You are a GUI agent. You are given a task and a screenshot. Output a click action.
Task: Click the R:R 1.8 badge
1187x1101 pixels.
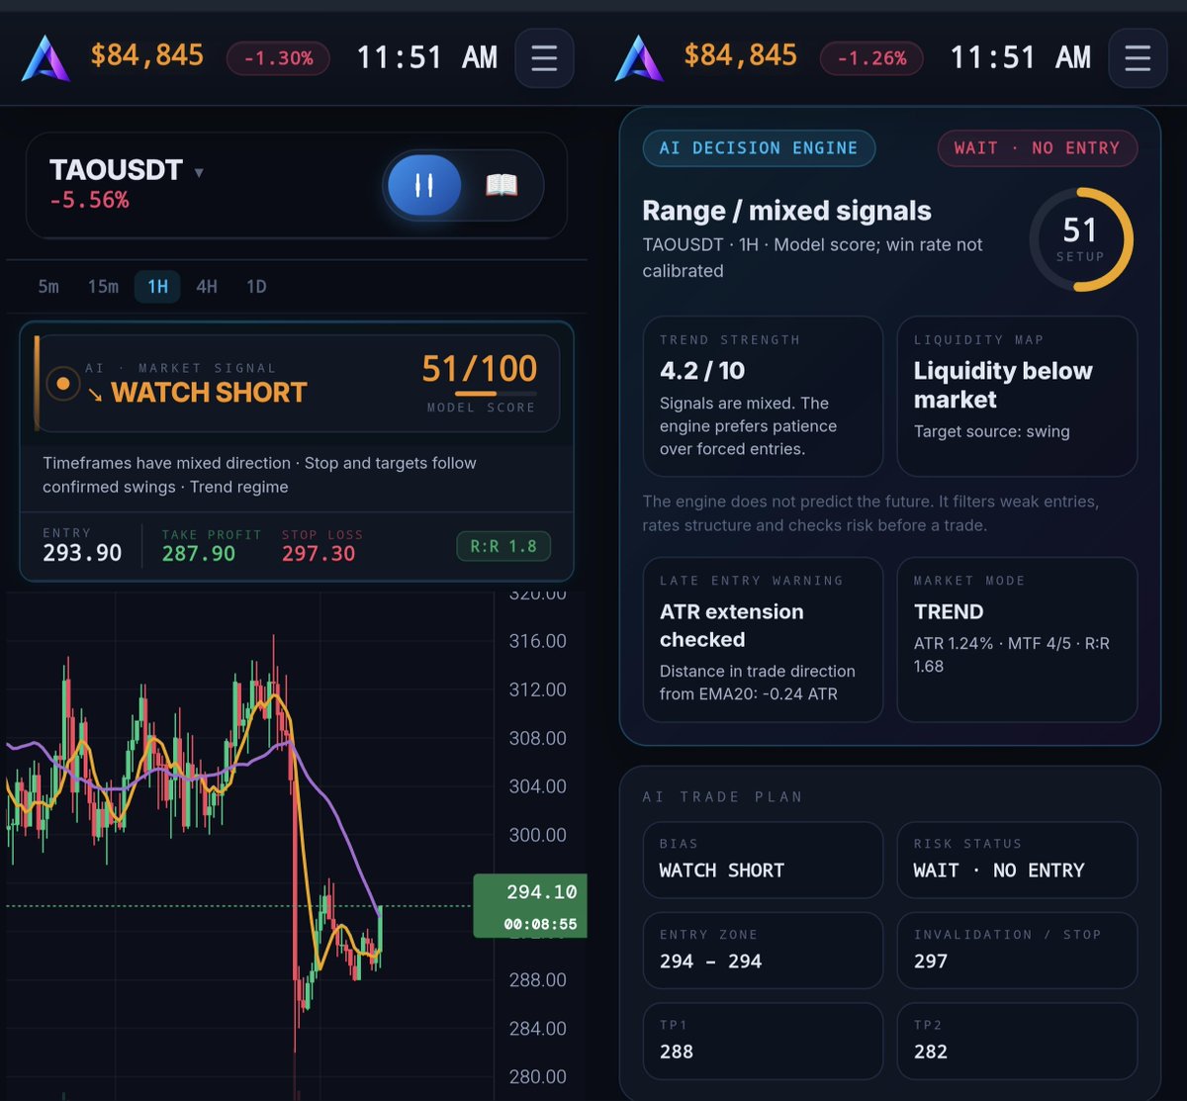click(x=503, y=546)
